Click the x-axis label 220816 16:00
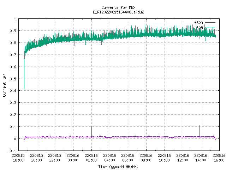Screen dimensions: 226x170 [x=219, y=158]
